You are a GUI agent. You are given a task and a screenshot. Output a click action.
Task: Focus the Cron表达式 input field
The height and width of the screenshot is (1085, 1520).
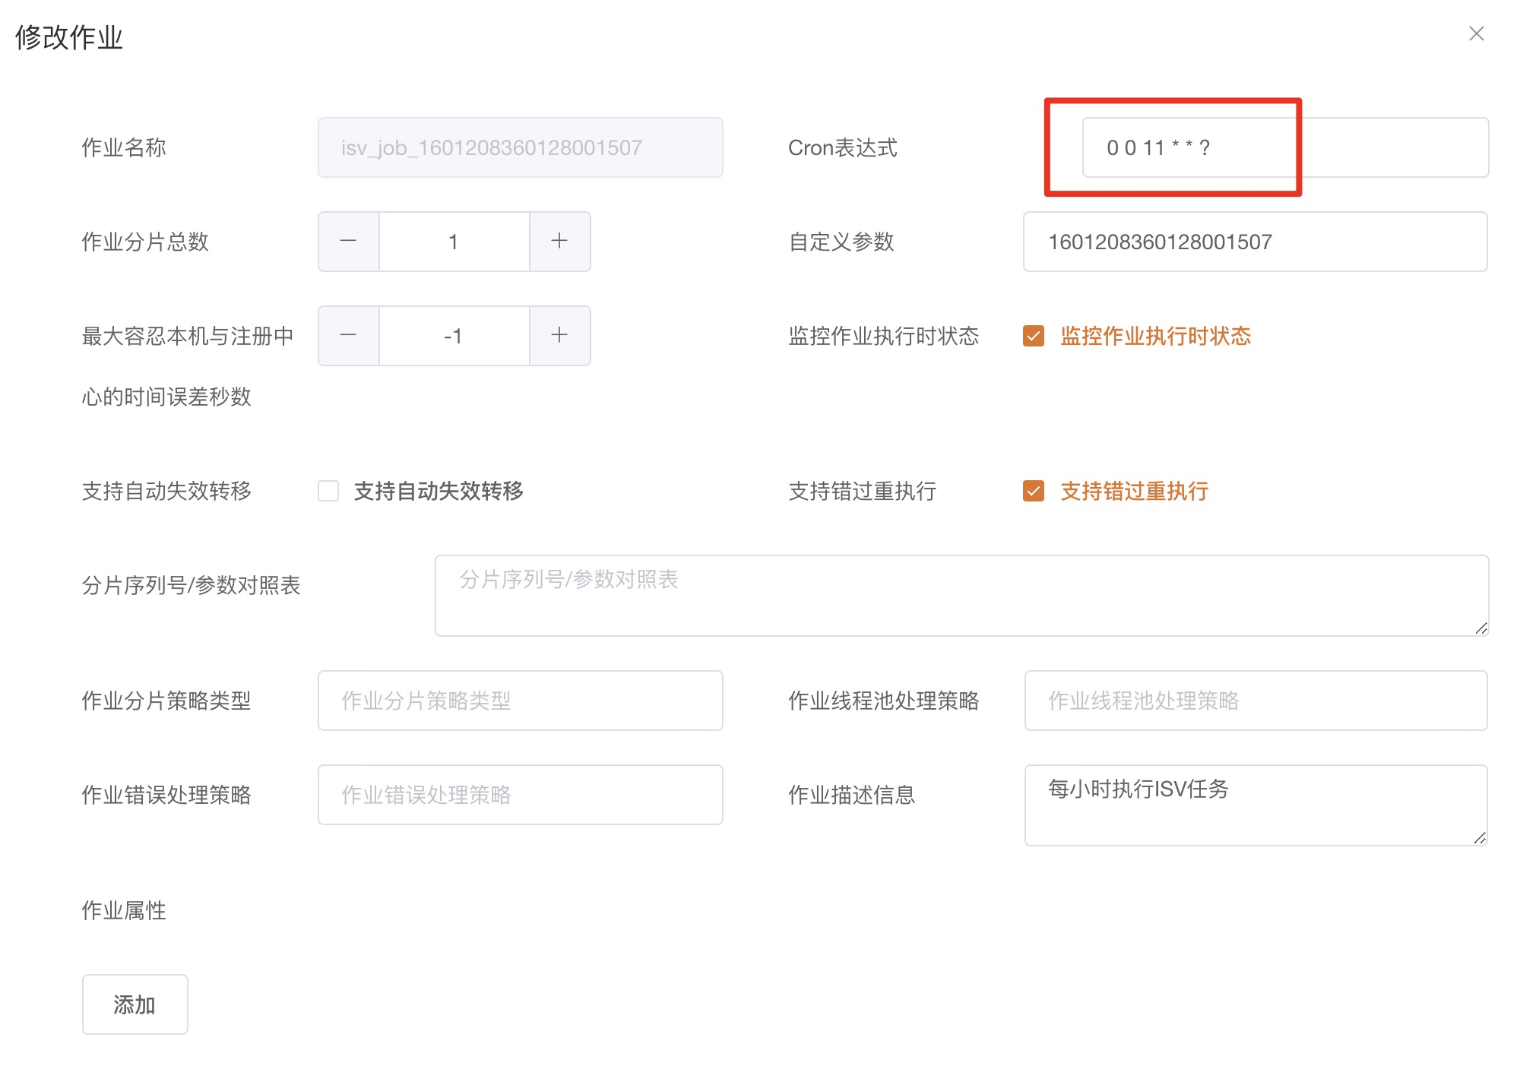1284,147
